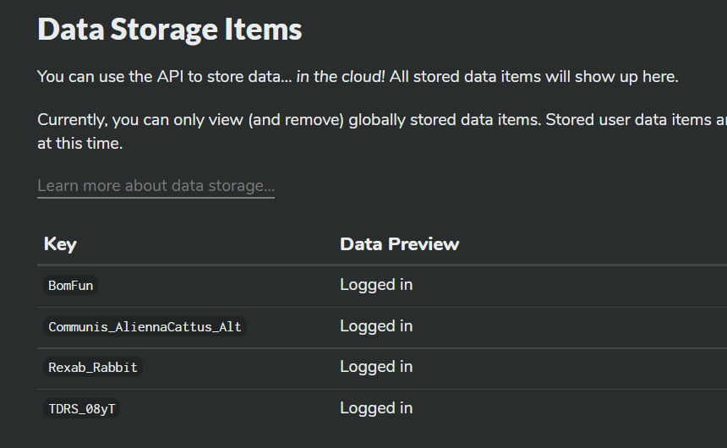
Task: Select TDRS_08yT's Logged in preview
Action: (376, 408)
